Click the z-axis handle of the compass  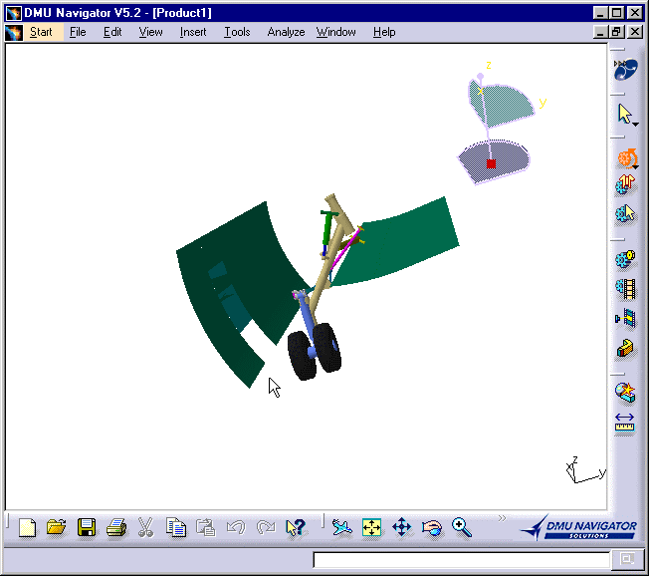pos(480,77)
